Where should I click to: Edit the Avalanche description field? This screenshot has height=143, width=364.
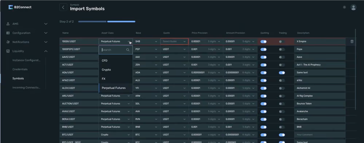click(x=320, y=111)
